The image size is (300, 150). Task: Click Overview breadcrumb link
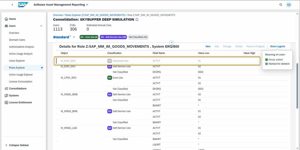point(58,15)
